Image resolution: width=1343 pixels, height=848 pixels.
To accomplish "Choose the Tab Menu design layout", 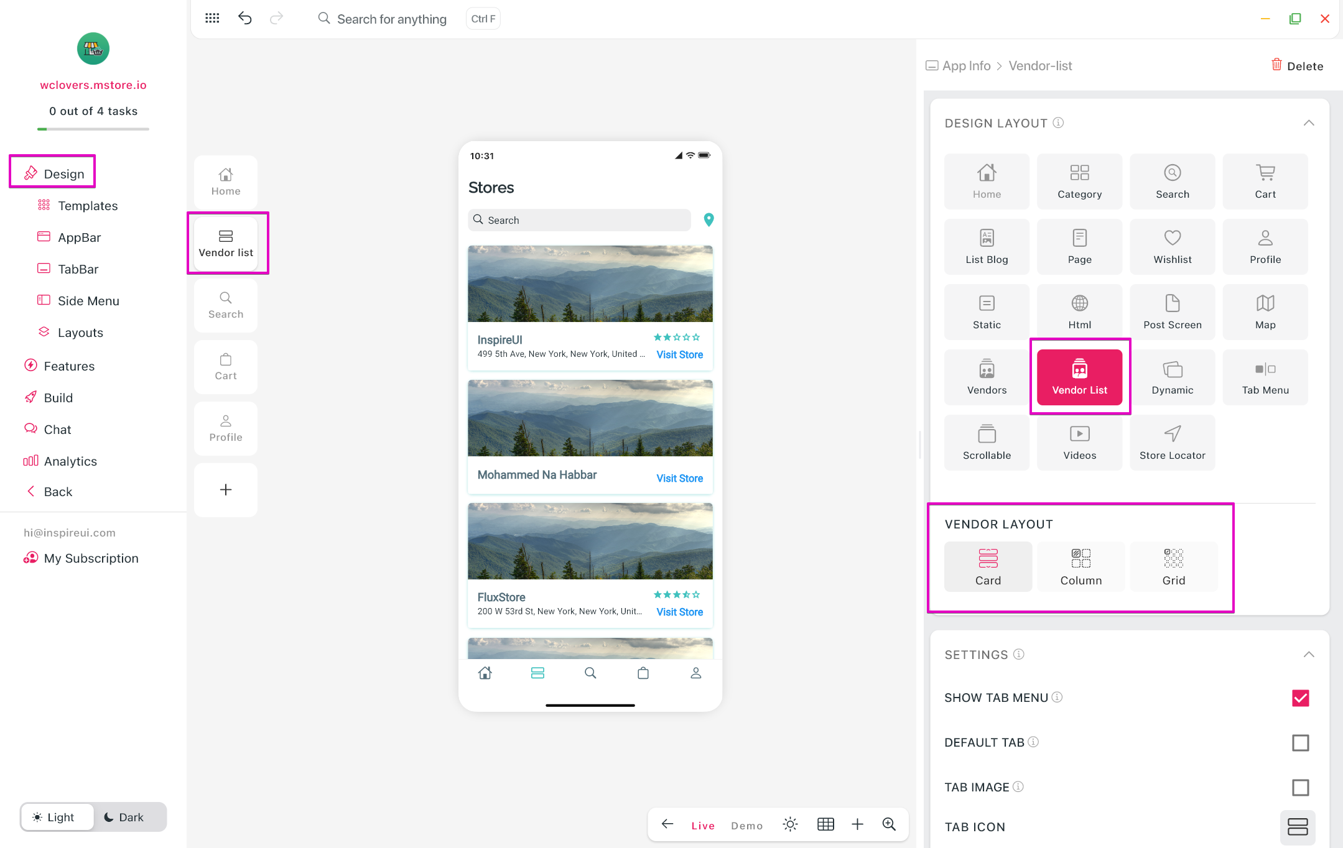I will [1265, 377].
